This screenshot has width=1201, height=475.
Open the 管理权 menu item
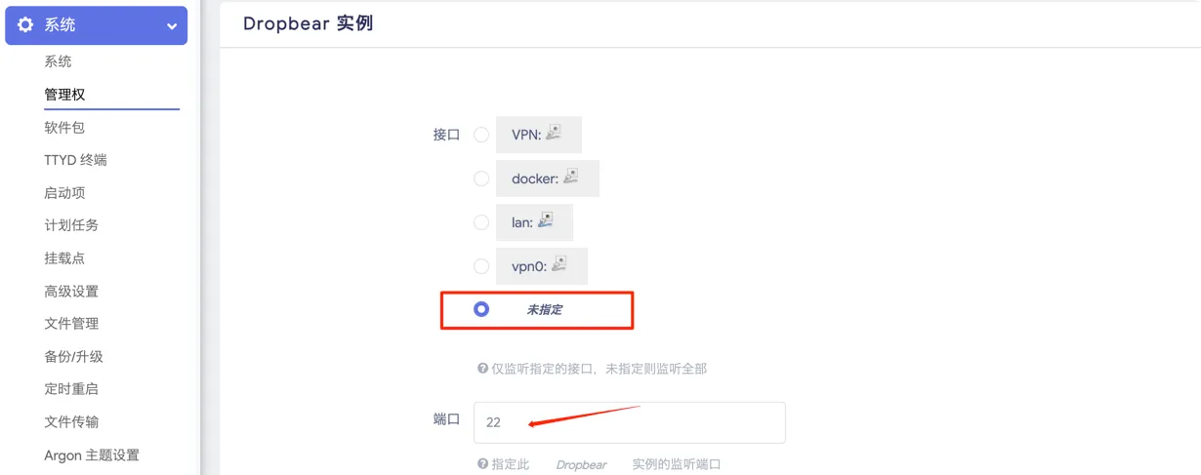tap(64, 95)
